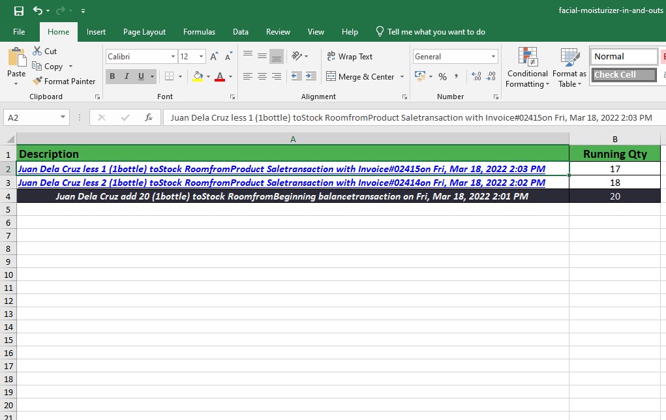
Task: Open Alignment settings dialog launcher
Action: (x=404, y=97)
